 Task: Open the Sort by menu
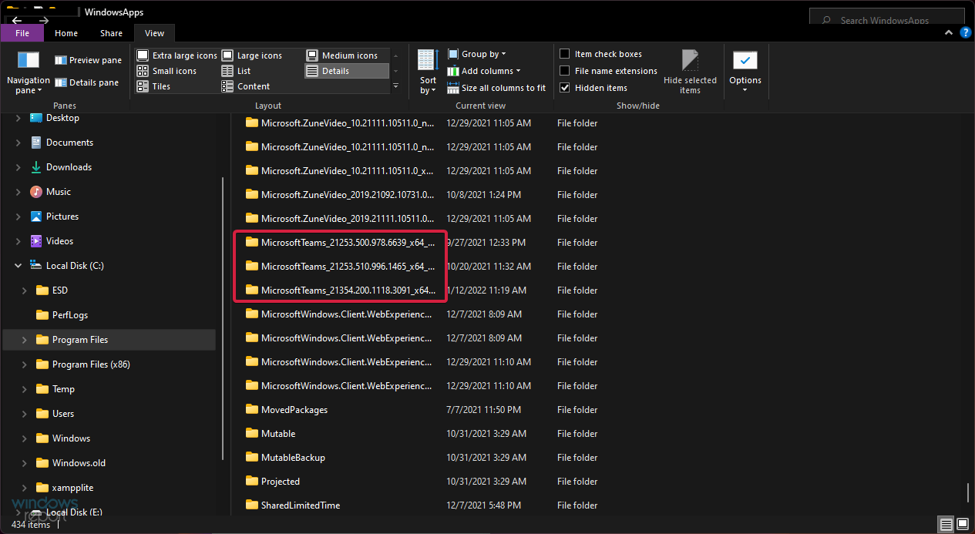(x=428, y=72)
